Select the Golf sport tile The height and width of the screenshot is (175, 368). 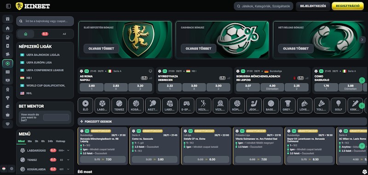point(339,106)
